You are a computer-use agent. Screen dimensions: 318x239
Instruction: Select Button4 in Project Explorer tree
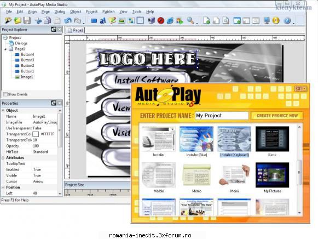click(27, 54)
